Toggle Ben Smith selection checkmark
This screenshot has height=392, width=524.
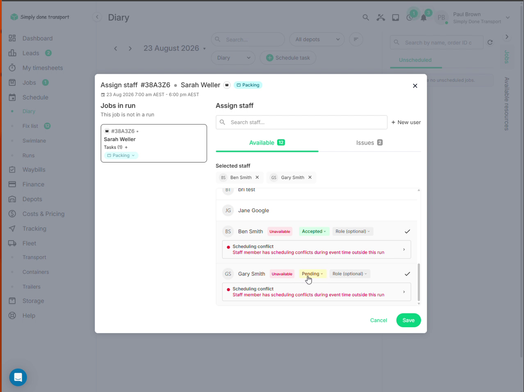click(407, 231)
